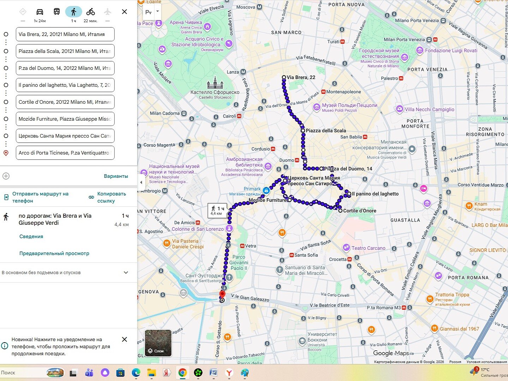The image size is (508, 381).
Task: Open File Explorer from the taskbar
Action: 151,373
